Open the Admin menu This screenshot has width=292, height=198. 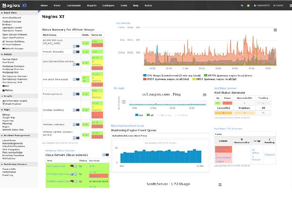tap(149, 5)
